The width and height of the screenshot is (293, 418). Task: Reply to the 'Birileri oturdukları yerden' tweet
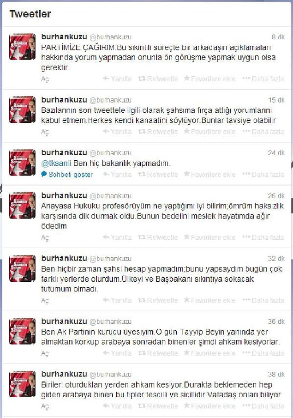click(x=117, y=406)
